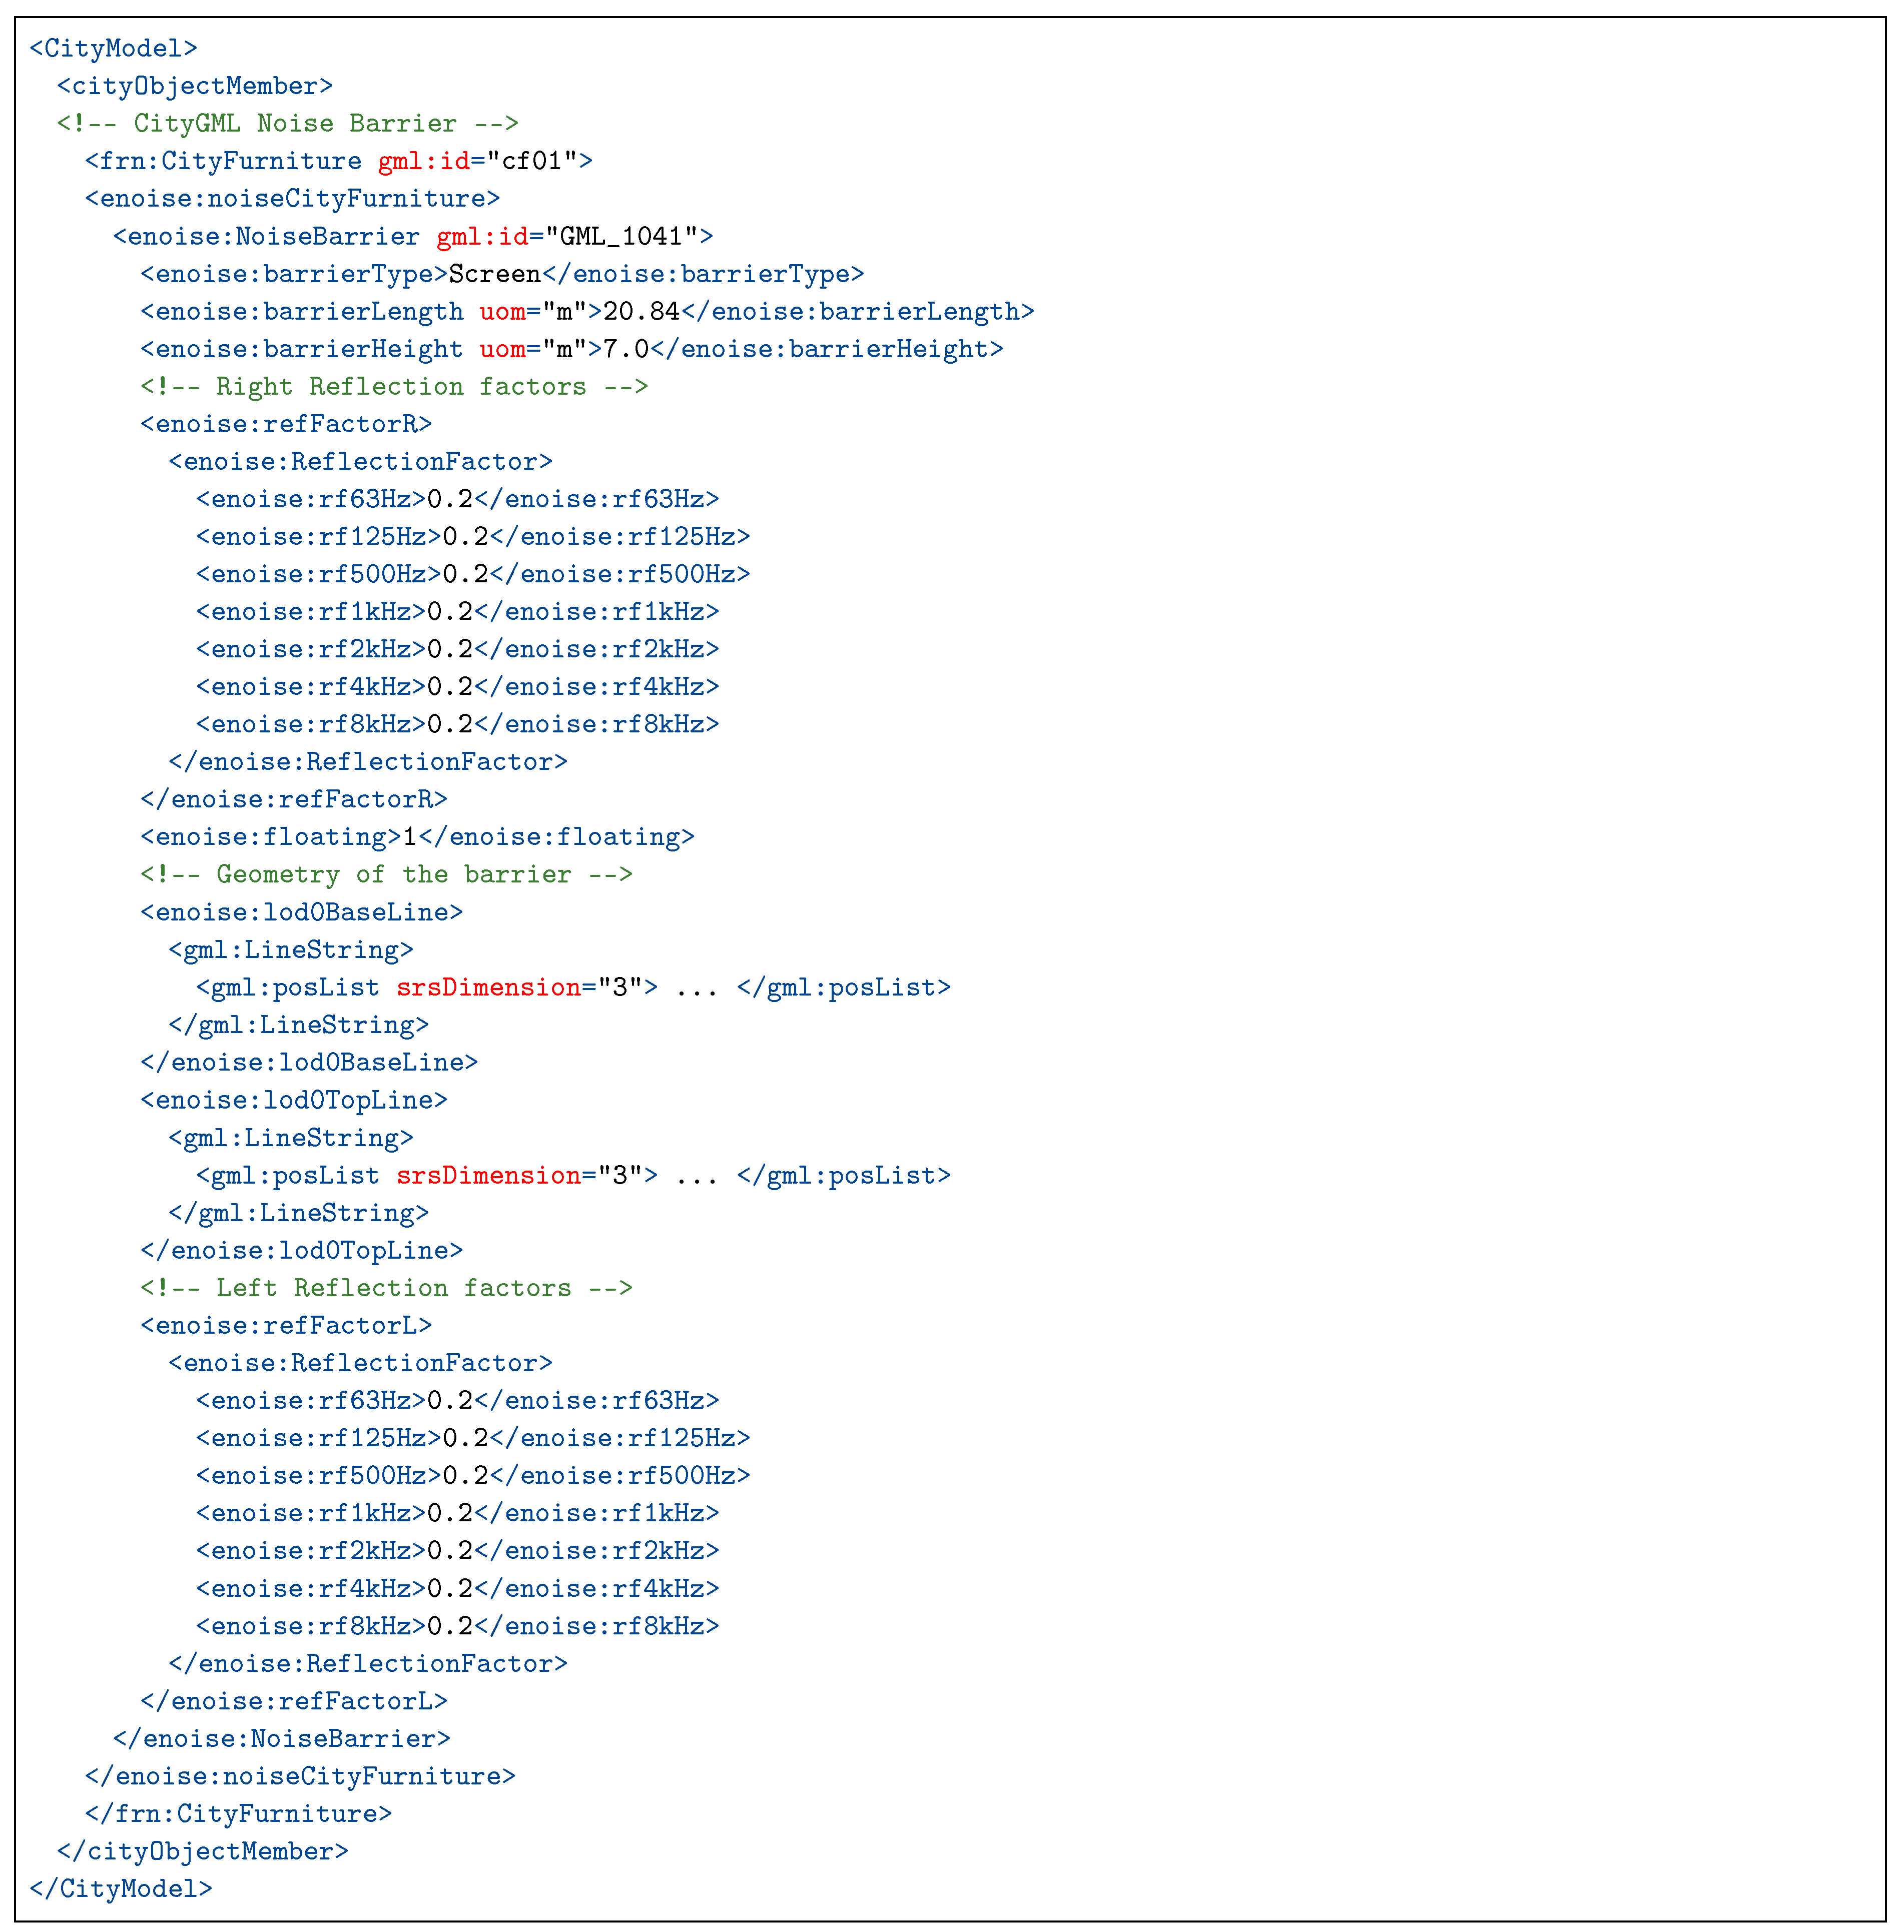The height and width of the screenshot is (1932, 1904).
Task: Click the enoise:floating element line
Action: pyautogui.click(x=417, y=836)
